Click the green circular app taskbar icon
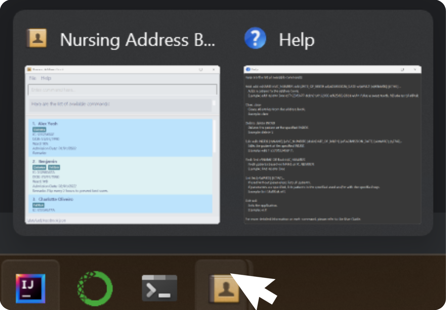Screen dimensions: 446x310 point(95,288)
